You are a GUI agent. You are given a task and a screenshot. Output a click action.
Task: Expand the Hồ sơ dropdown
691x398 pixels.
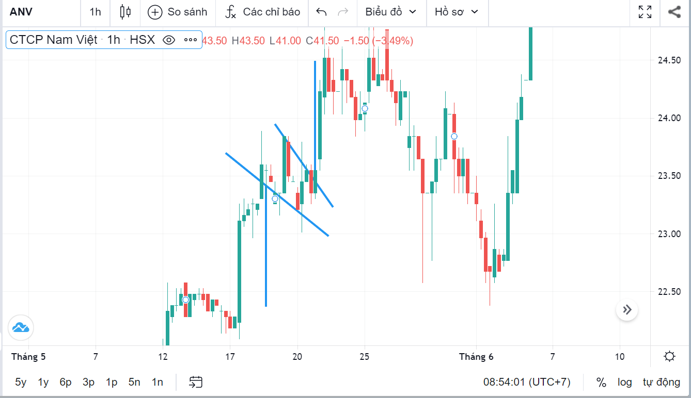coord(457,12)
